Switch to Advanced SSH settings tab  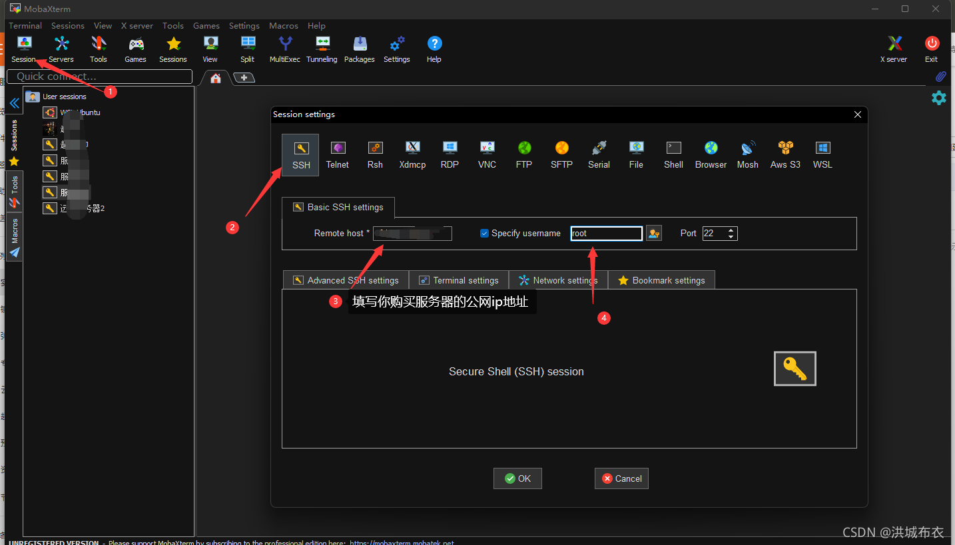tap(346, 280)
